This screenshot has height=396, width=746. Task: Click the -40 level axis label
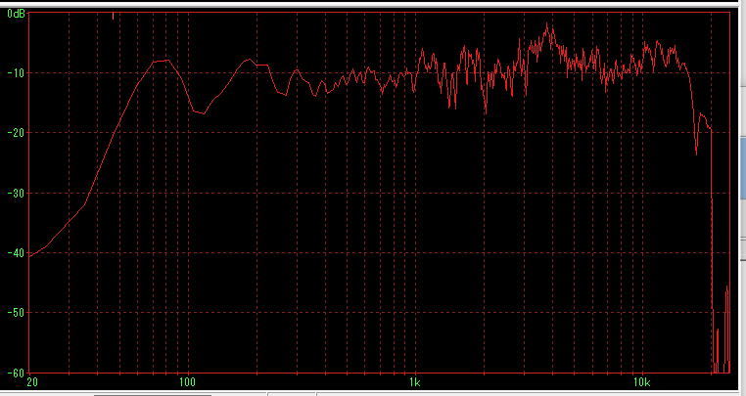click(x=16, y=253)
